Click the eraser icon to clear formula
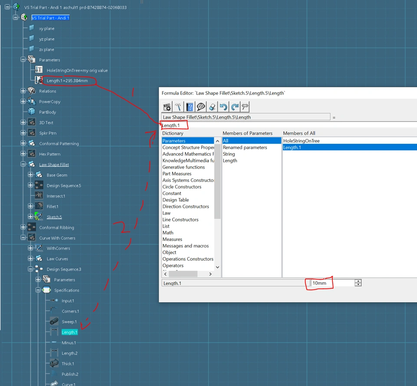 pyautogui.click(x=212, y=107)
